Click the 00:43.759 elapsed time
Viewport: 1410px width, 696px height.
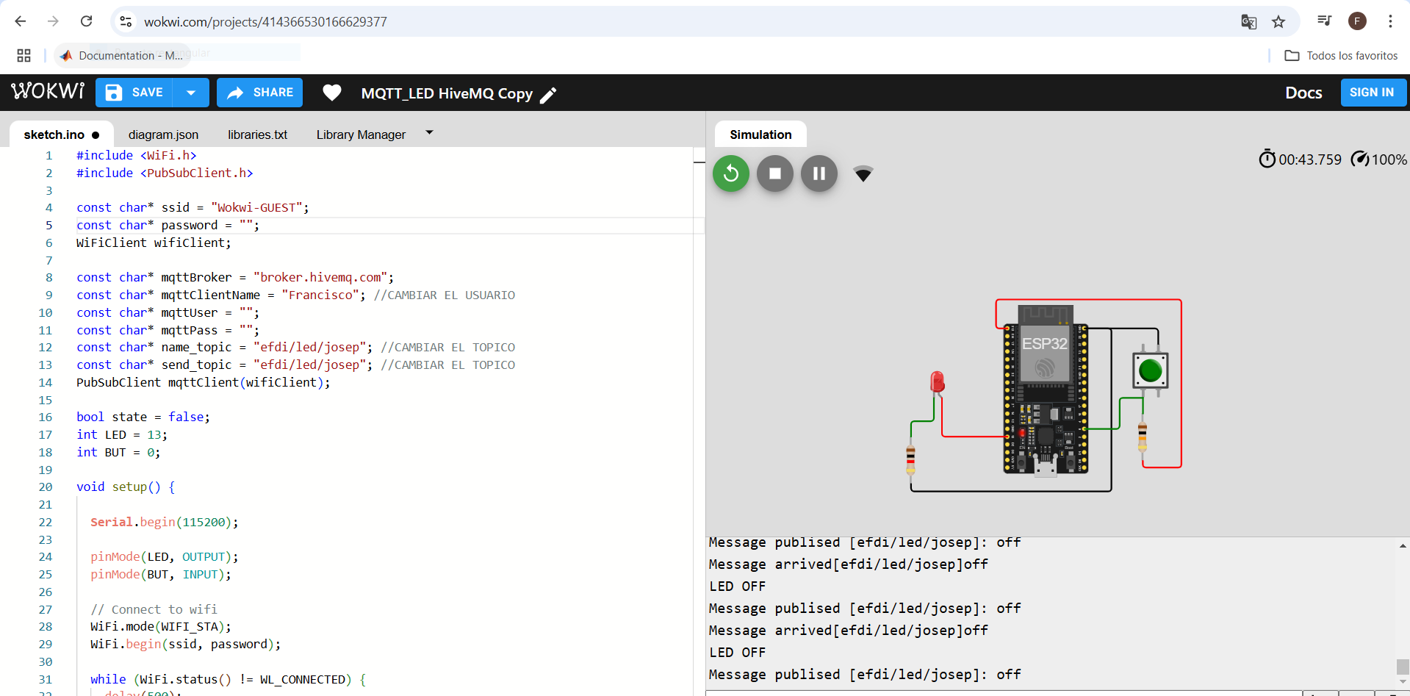pyautogui.click(x=1309, y=159)
